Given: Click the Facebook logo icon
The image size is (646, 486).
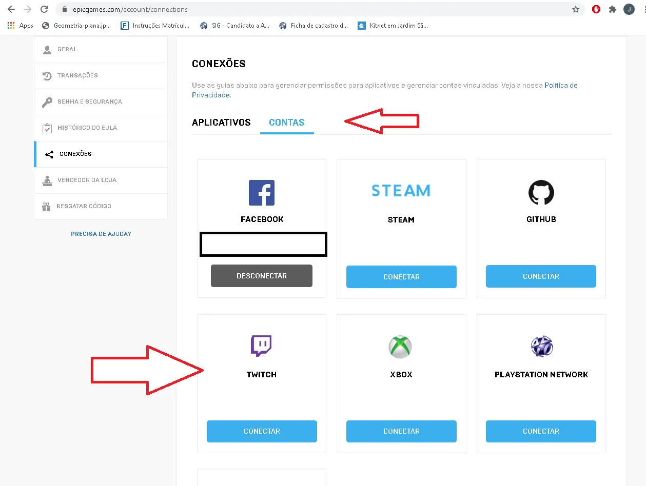Looking at the screenshot, I should point(262,193).
